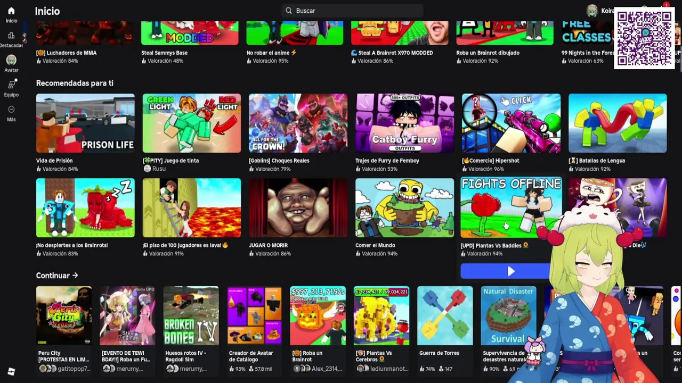The image size is (682, 383).
Task: Click the Huesos rotos IV - Ragdoll Sim title
Action: [186, 356]
